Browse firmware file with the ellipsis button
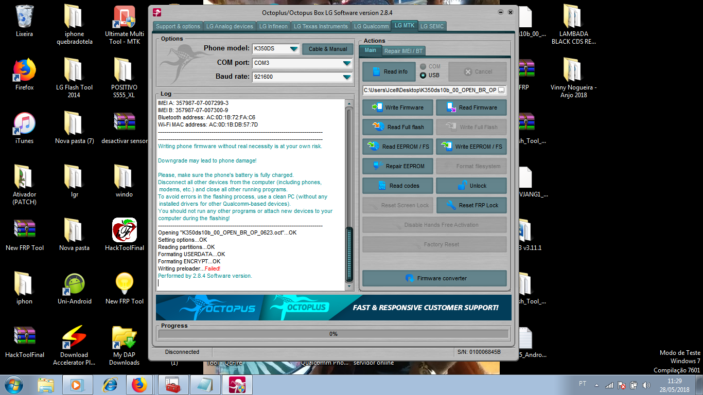 point(501,90)
